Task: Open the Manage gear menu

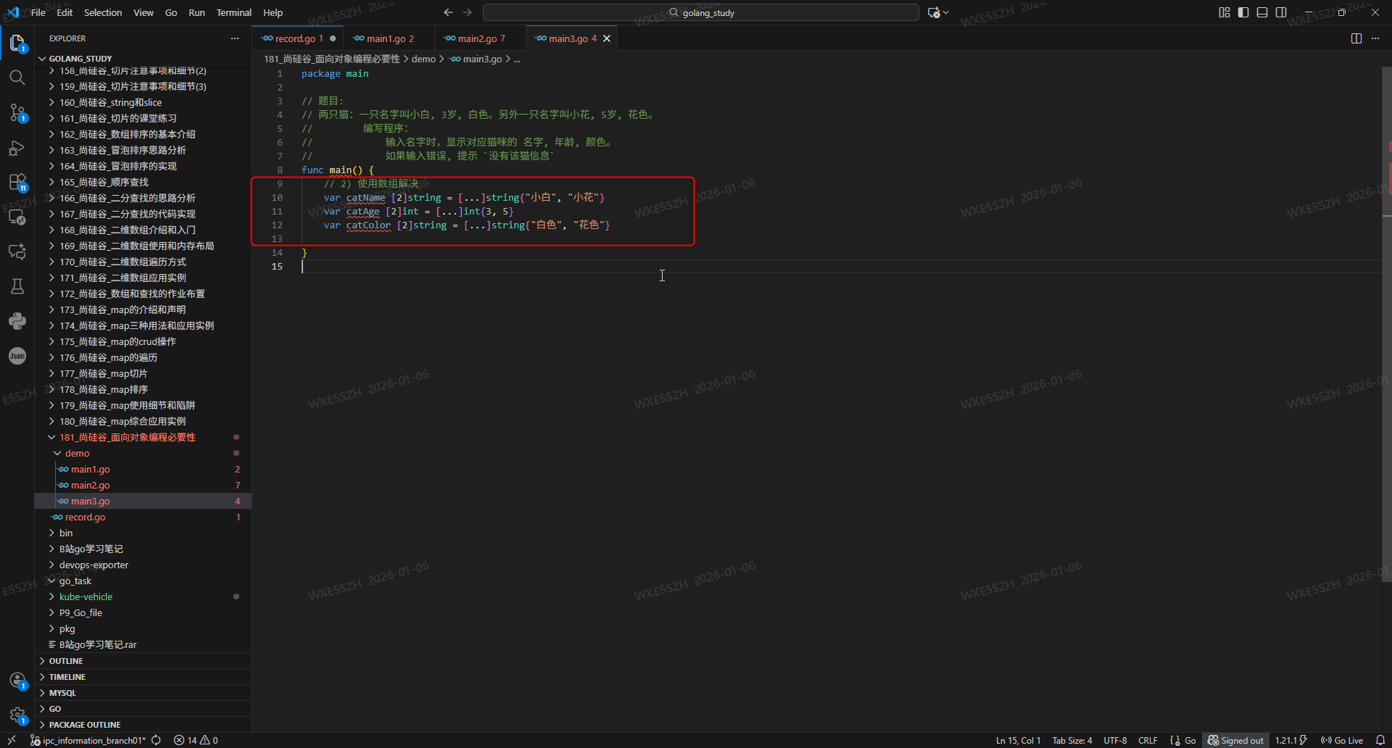Action: (x=17, y=715)
